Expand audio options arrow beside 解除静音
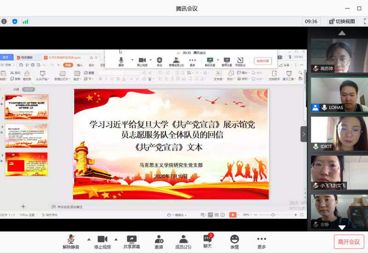Image resolution: width=368 pixels, height=253 pixels. tap(89, 239)
